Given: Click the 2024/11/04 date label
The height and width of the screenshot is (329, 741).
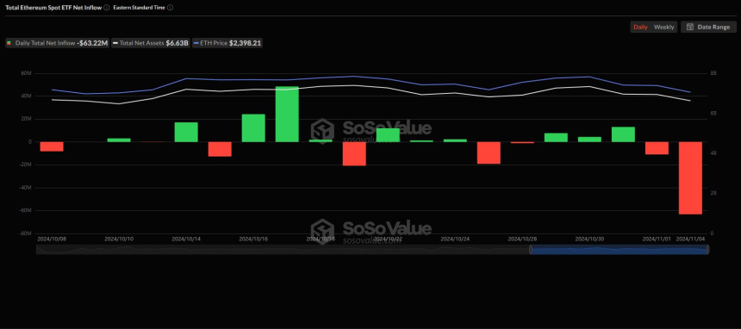Looking at the screenshot, I should click(x=691, y=239).
